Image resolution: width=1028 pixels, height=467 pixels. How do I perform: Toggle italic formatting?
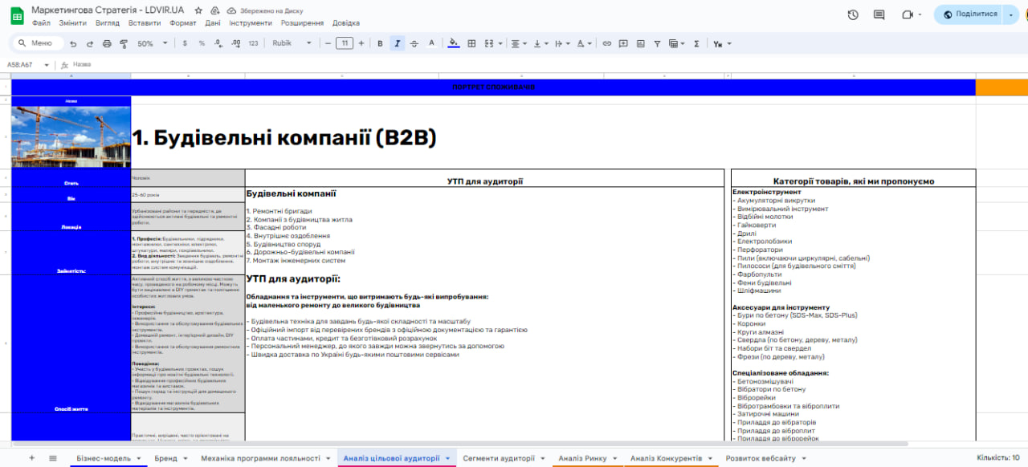coord(397,43)
